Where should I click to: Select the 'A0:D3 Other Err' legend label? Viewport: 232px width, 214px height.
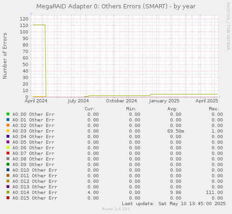33,131
